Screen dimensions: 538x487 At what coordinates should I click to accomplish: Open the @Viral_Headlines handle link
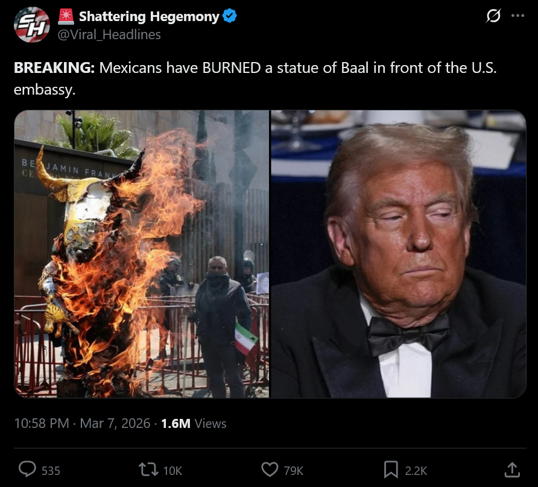tap(109, 34)
